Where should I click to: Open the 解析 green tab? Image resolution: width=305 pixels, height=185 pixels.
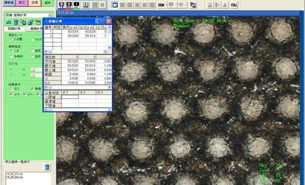pyautogui.click(x=48, y=3)
